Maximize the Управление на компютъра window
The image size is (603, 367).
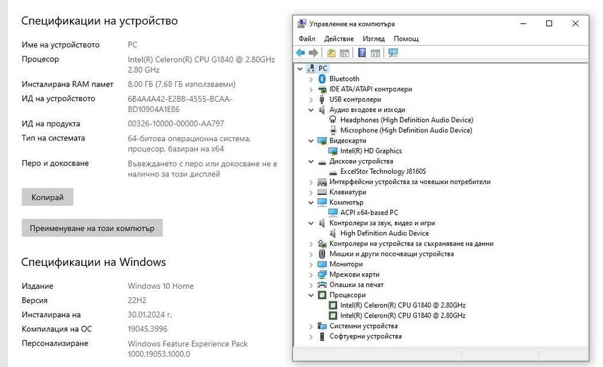pyautogui.click(x=549, y=23)
